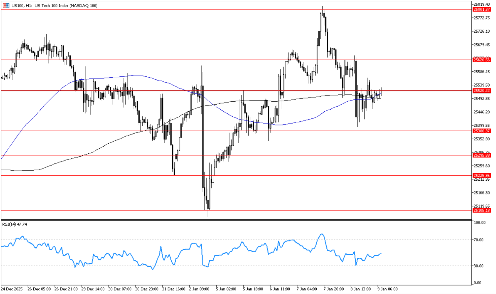Select the 25295.88 red price label
496x294 pixels.
482,155
